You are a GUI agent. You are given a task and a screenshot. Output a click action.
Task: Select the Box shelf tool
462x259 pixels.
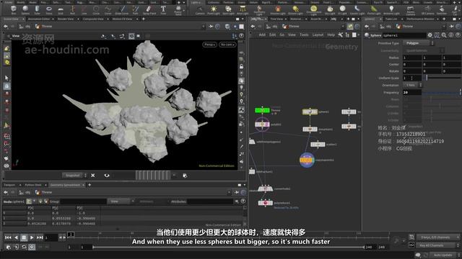tap(13, 9)
